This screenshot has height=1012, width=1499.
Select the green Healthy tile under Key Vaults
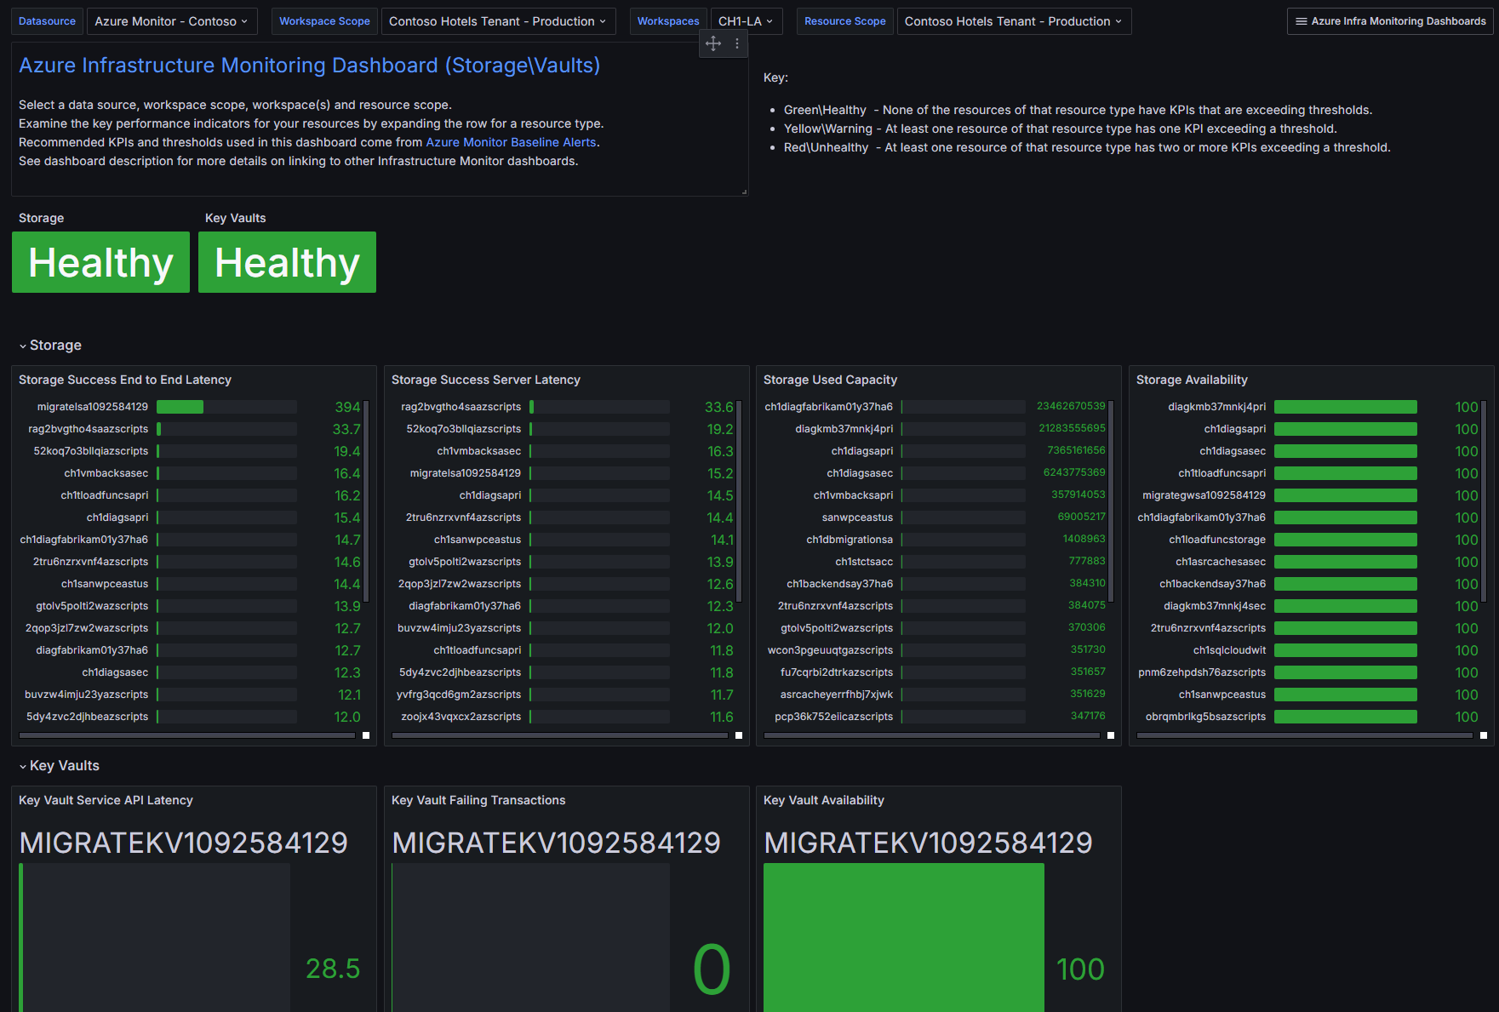click(287, 262)
